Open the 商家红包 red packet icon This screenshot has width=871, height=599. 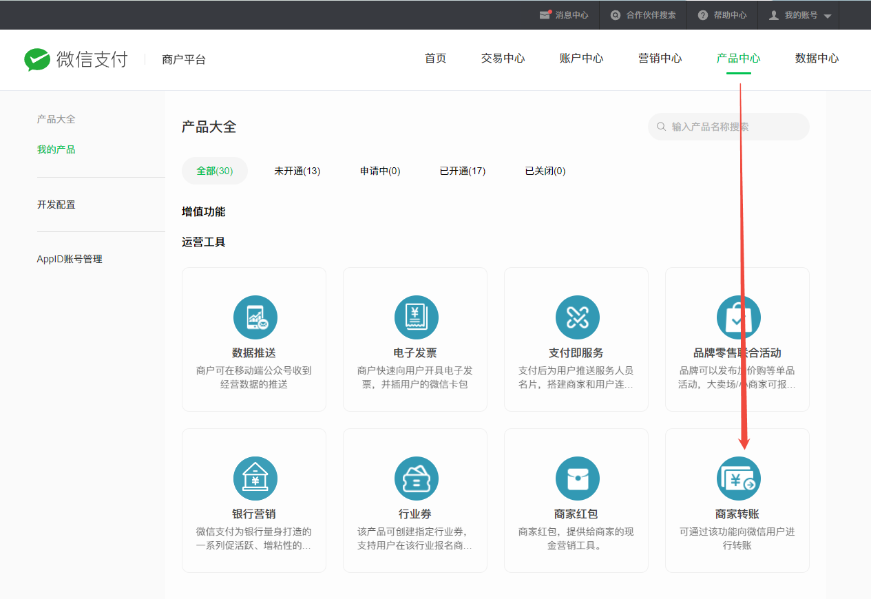tap(578, 479)
